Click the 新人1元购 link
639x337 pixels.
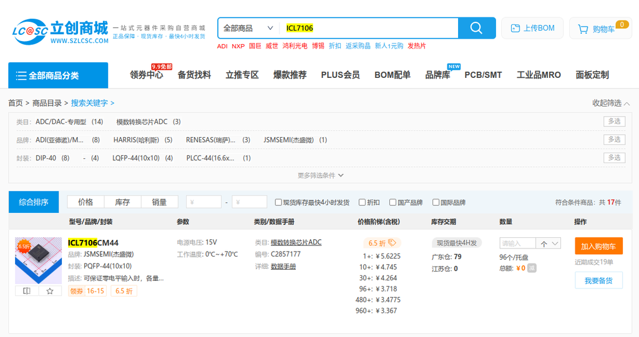(x=389, y=46)
